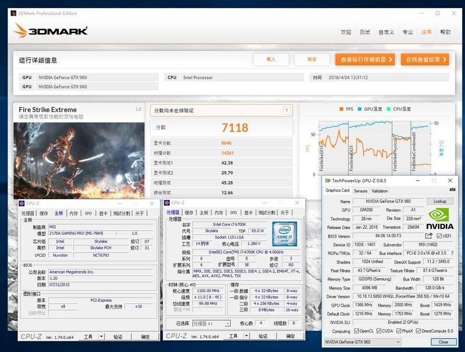Toggle the CUDA checkbox
465x352 pixels.
[379, 331]
